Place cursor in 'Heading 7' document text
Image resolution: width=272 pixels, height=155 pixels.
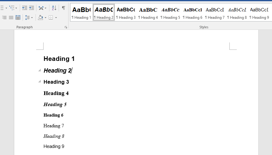[x=54, y=126]
